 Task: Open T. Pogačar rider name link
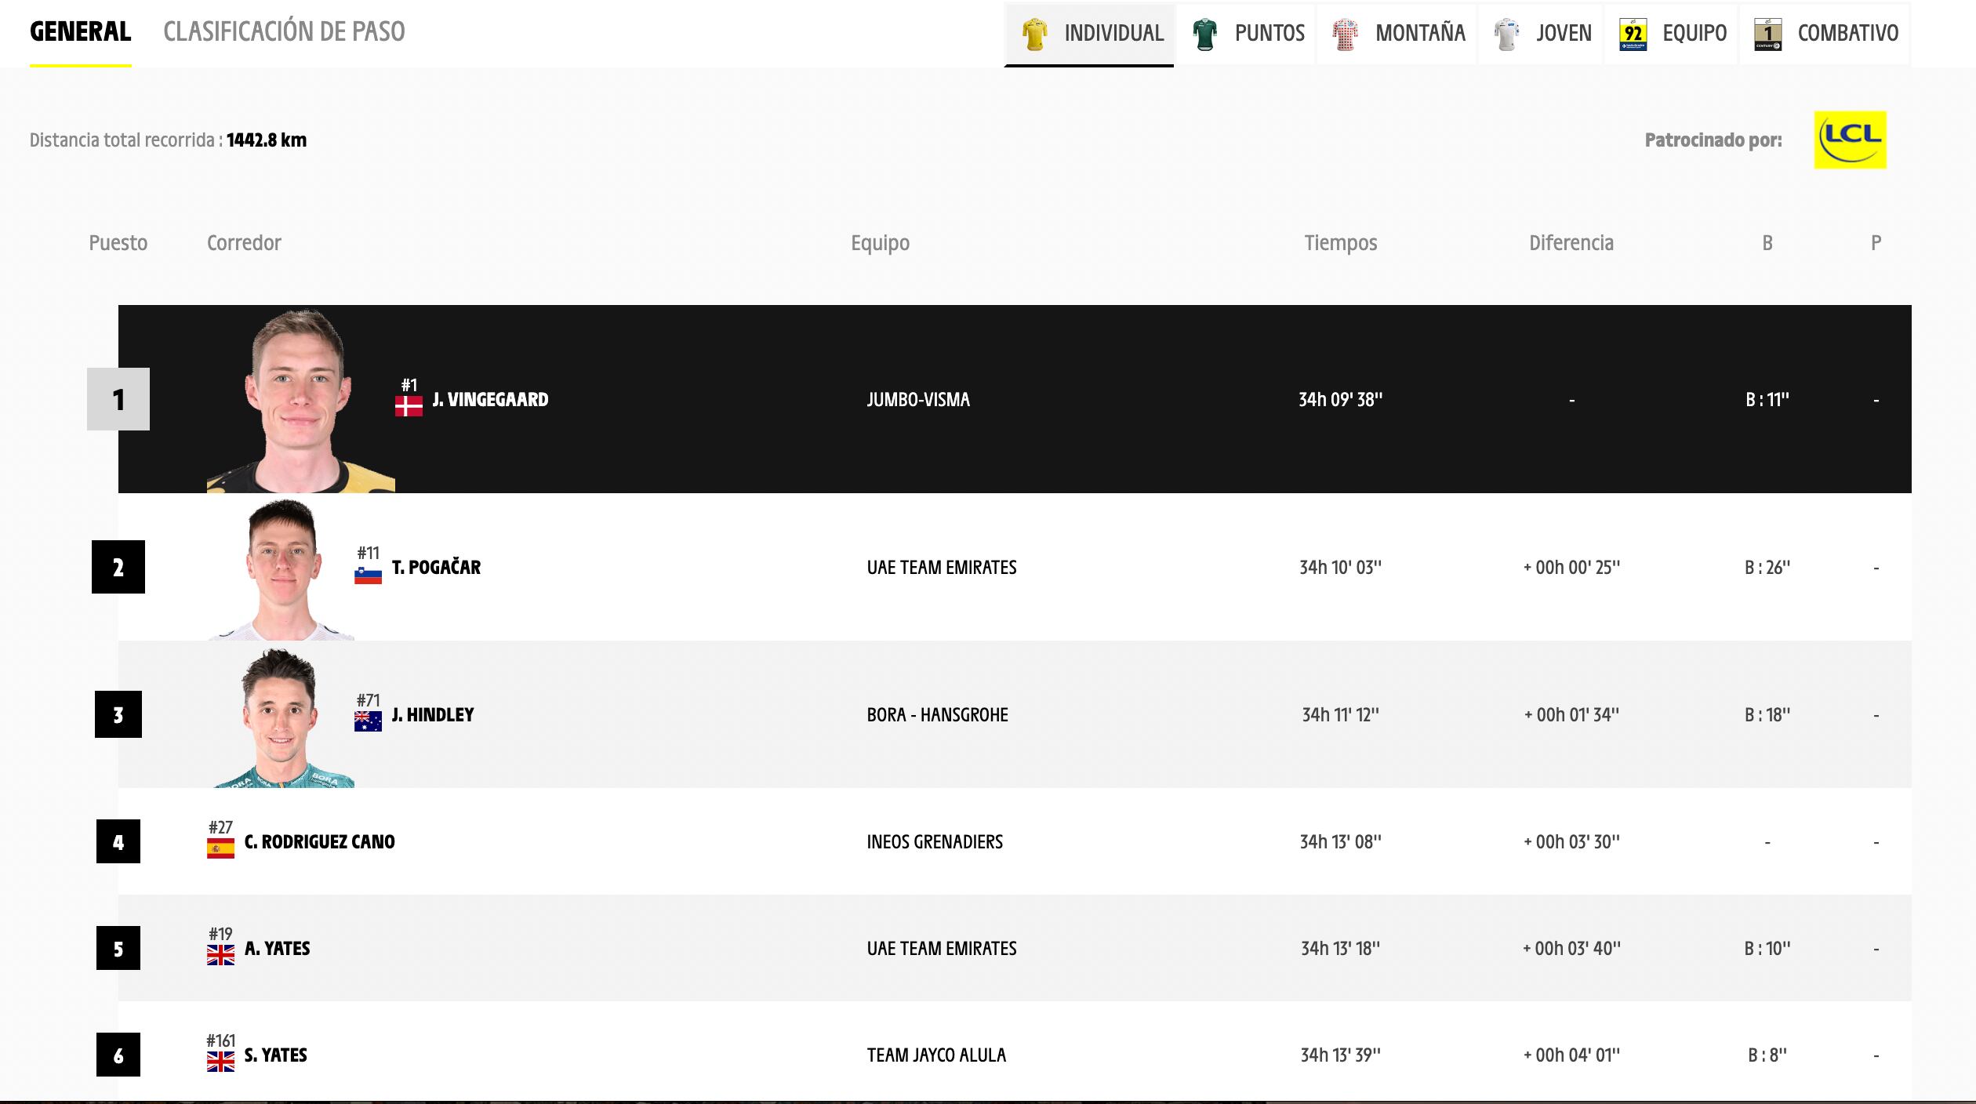click(436, 568)
